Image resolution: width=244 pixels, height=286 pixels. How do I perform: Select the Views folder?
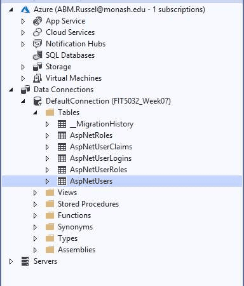tap(67, 193)
